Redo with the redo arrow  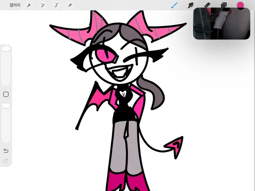(6, 161)
